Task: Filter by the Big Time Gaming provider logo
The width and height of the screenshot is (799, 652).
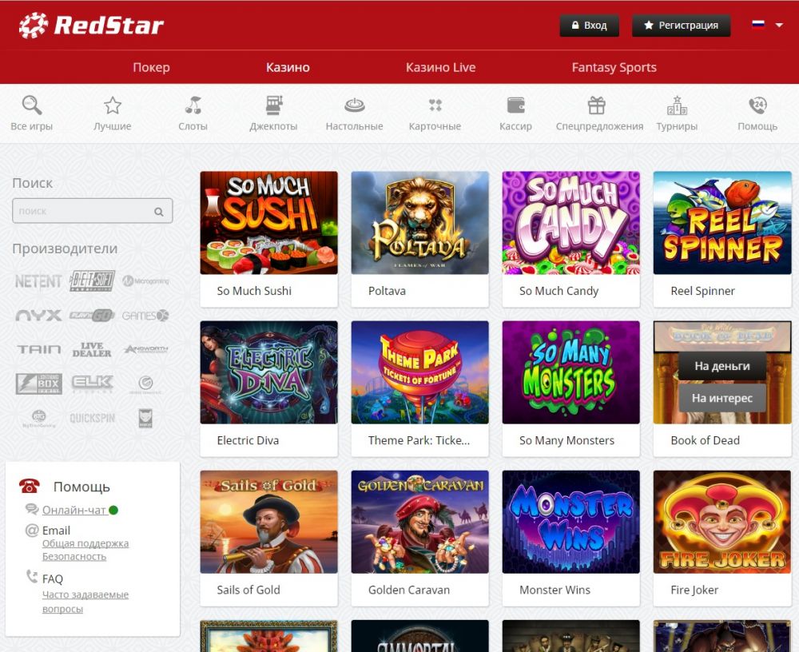Action: pyautogui.click(x=38, y=418)
